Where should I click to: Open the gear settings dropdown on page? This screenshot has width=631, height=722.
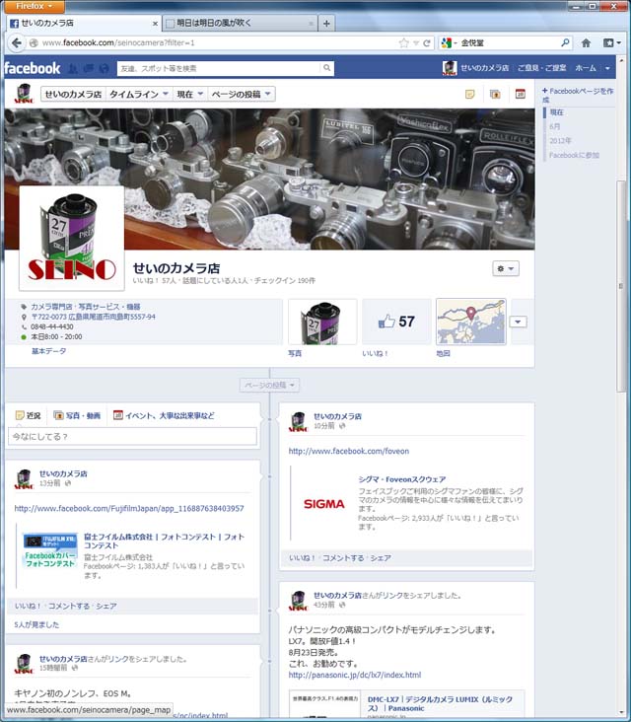coord(506,268)
